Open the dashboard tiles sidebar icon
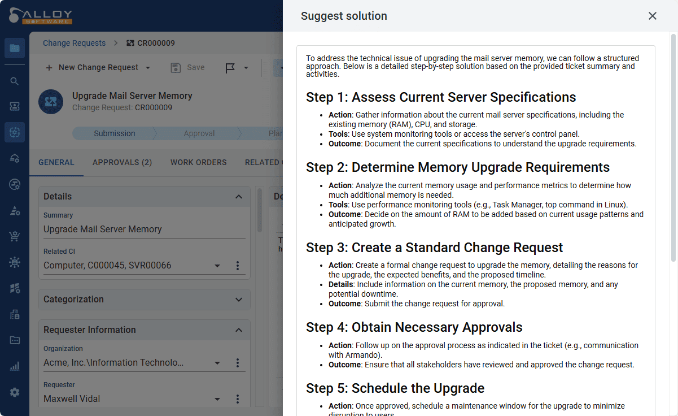Screen dimensions: 678x416 tap(15, 288)
